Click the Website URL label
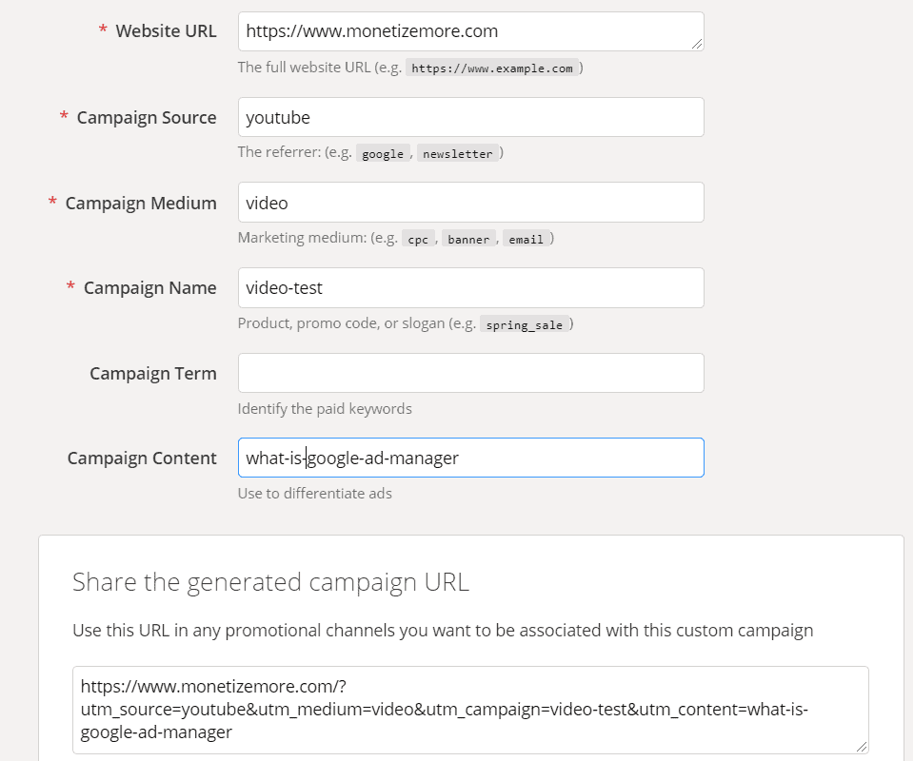The image size is (914, 761). [x=166, y=30]
